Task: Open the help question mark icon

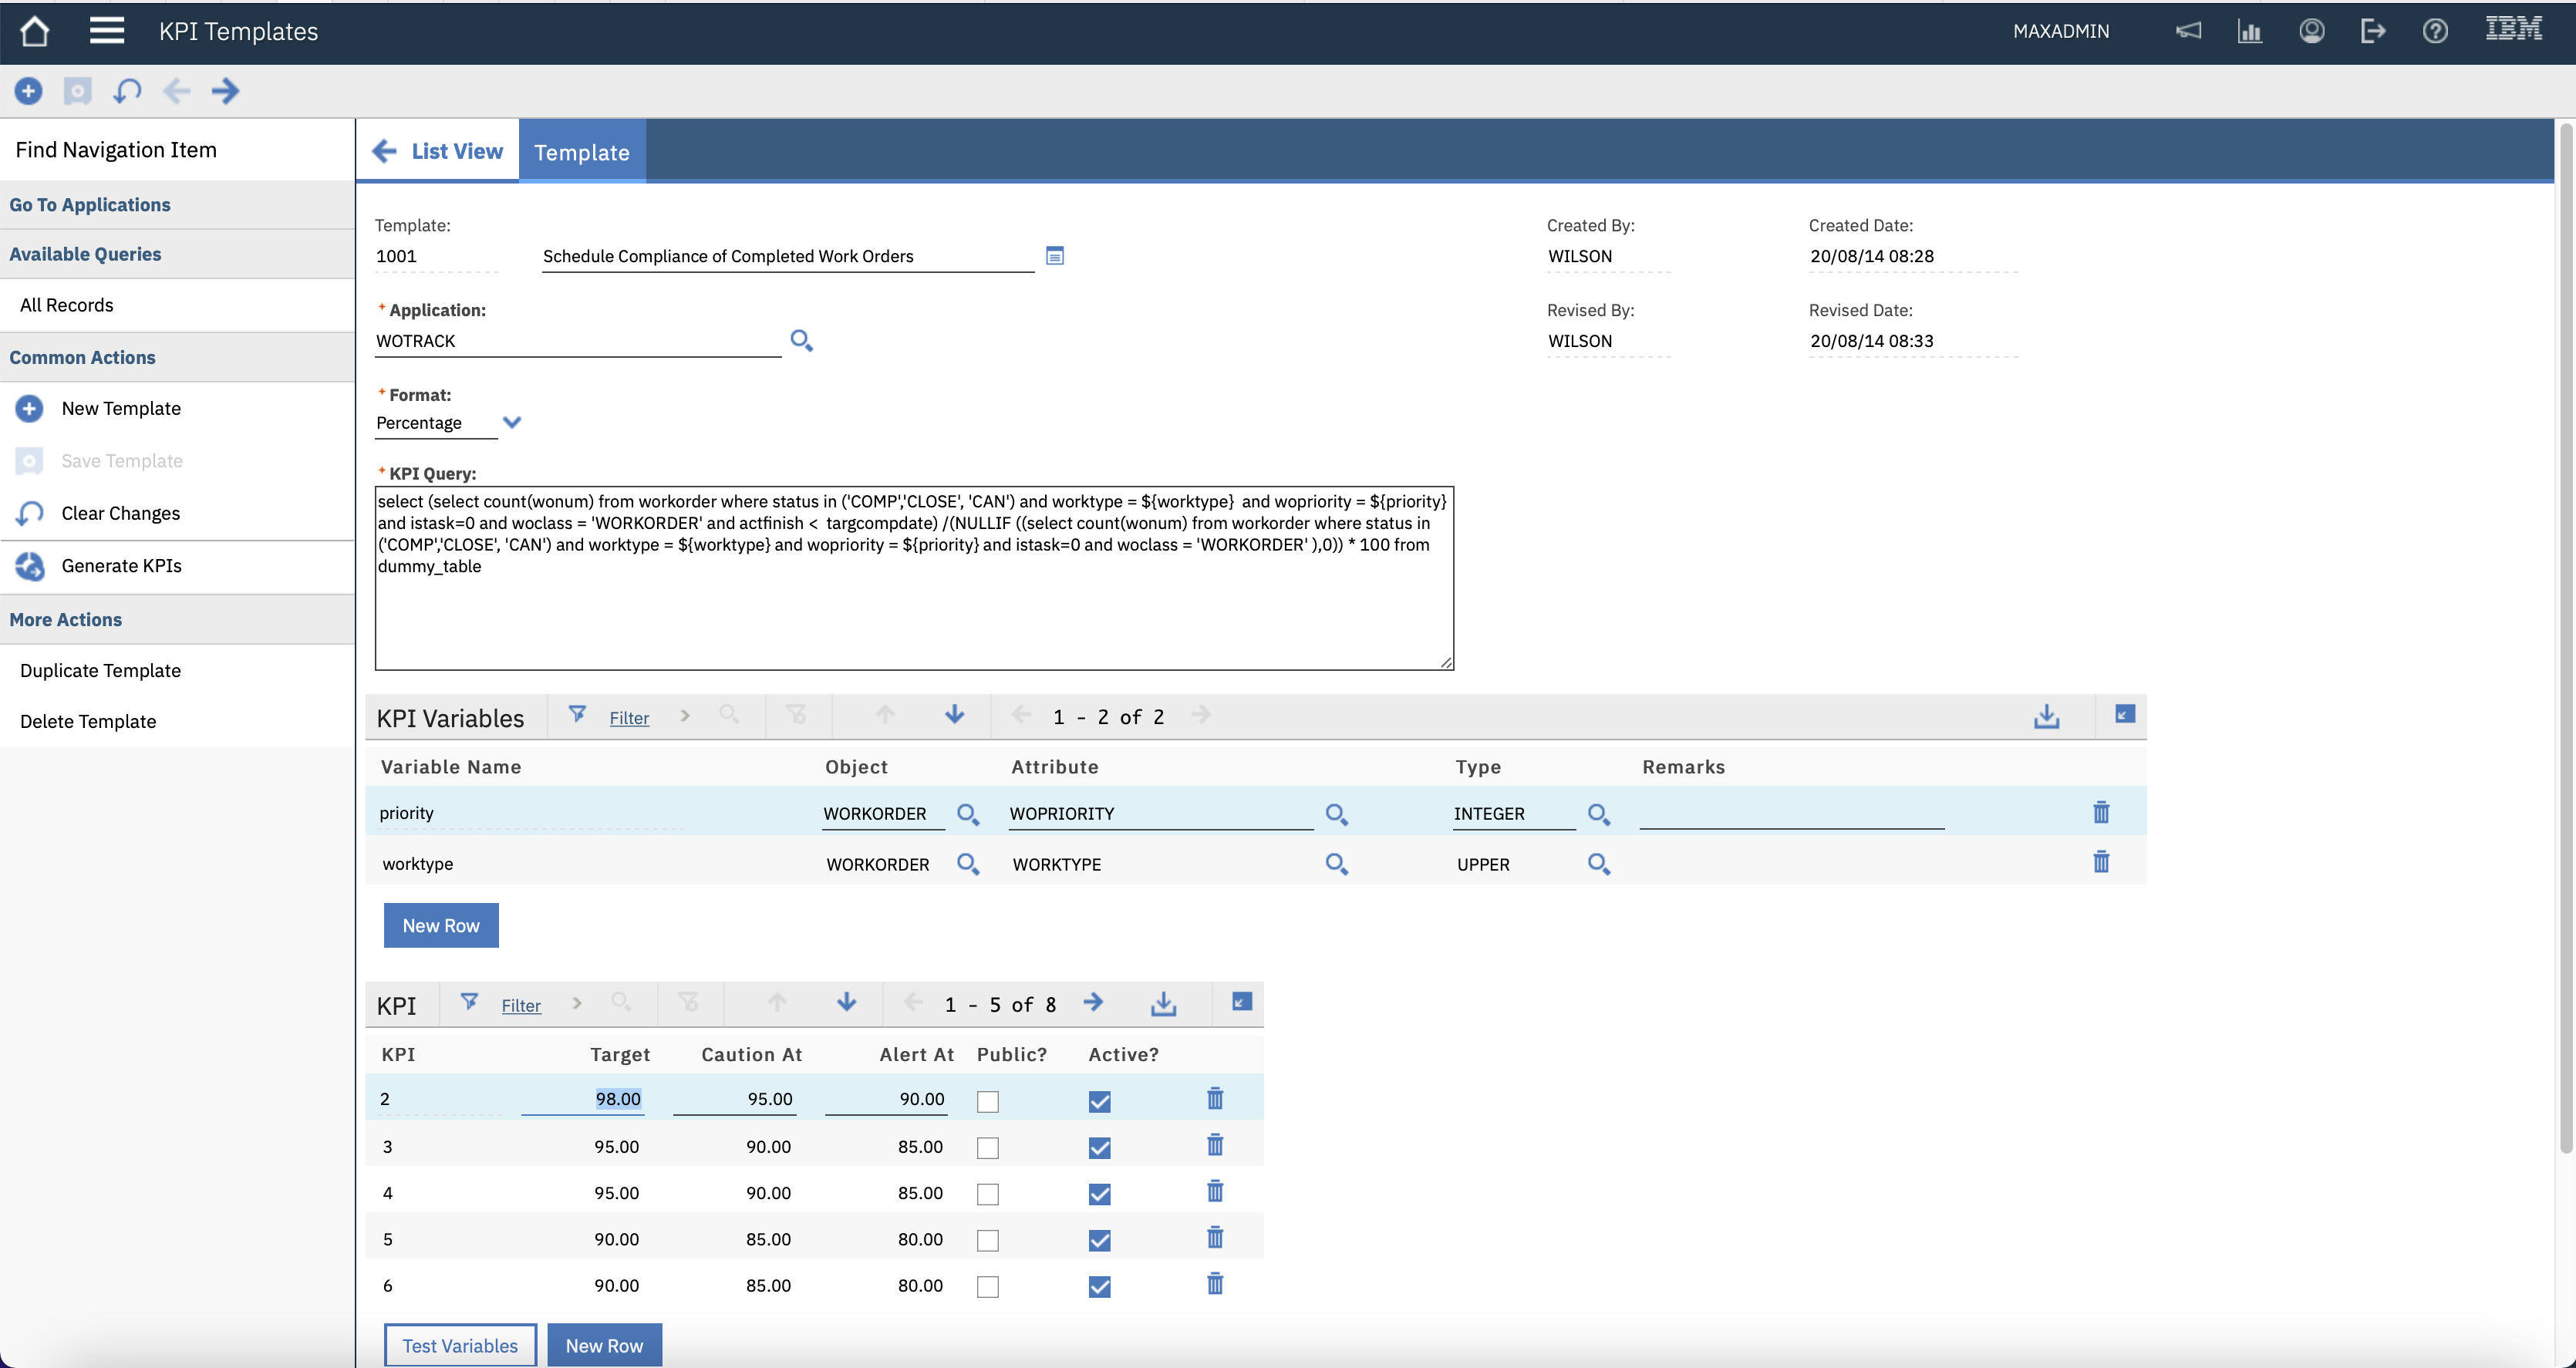Action: click(x=2434, y=31)
